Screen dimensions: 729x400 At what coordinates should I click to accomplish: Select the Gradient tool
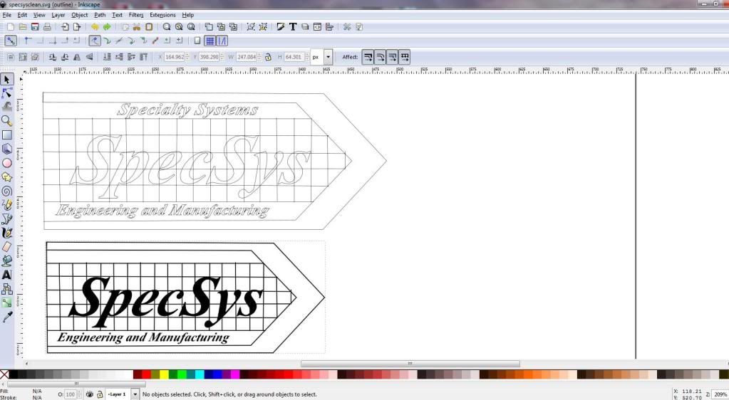click(x=7, y=303)
